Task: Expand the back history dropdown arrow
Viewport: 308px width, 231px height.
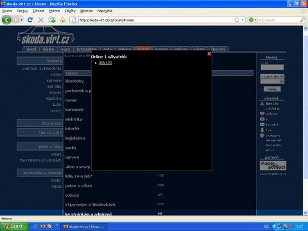Action: click(21, 20)
